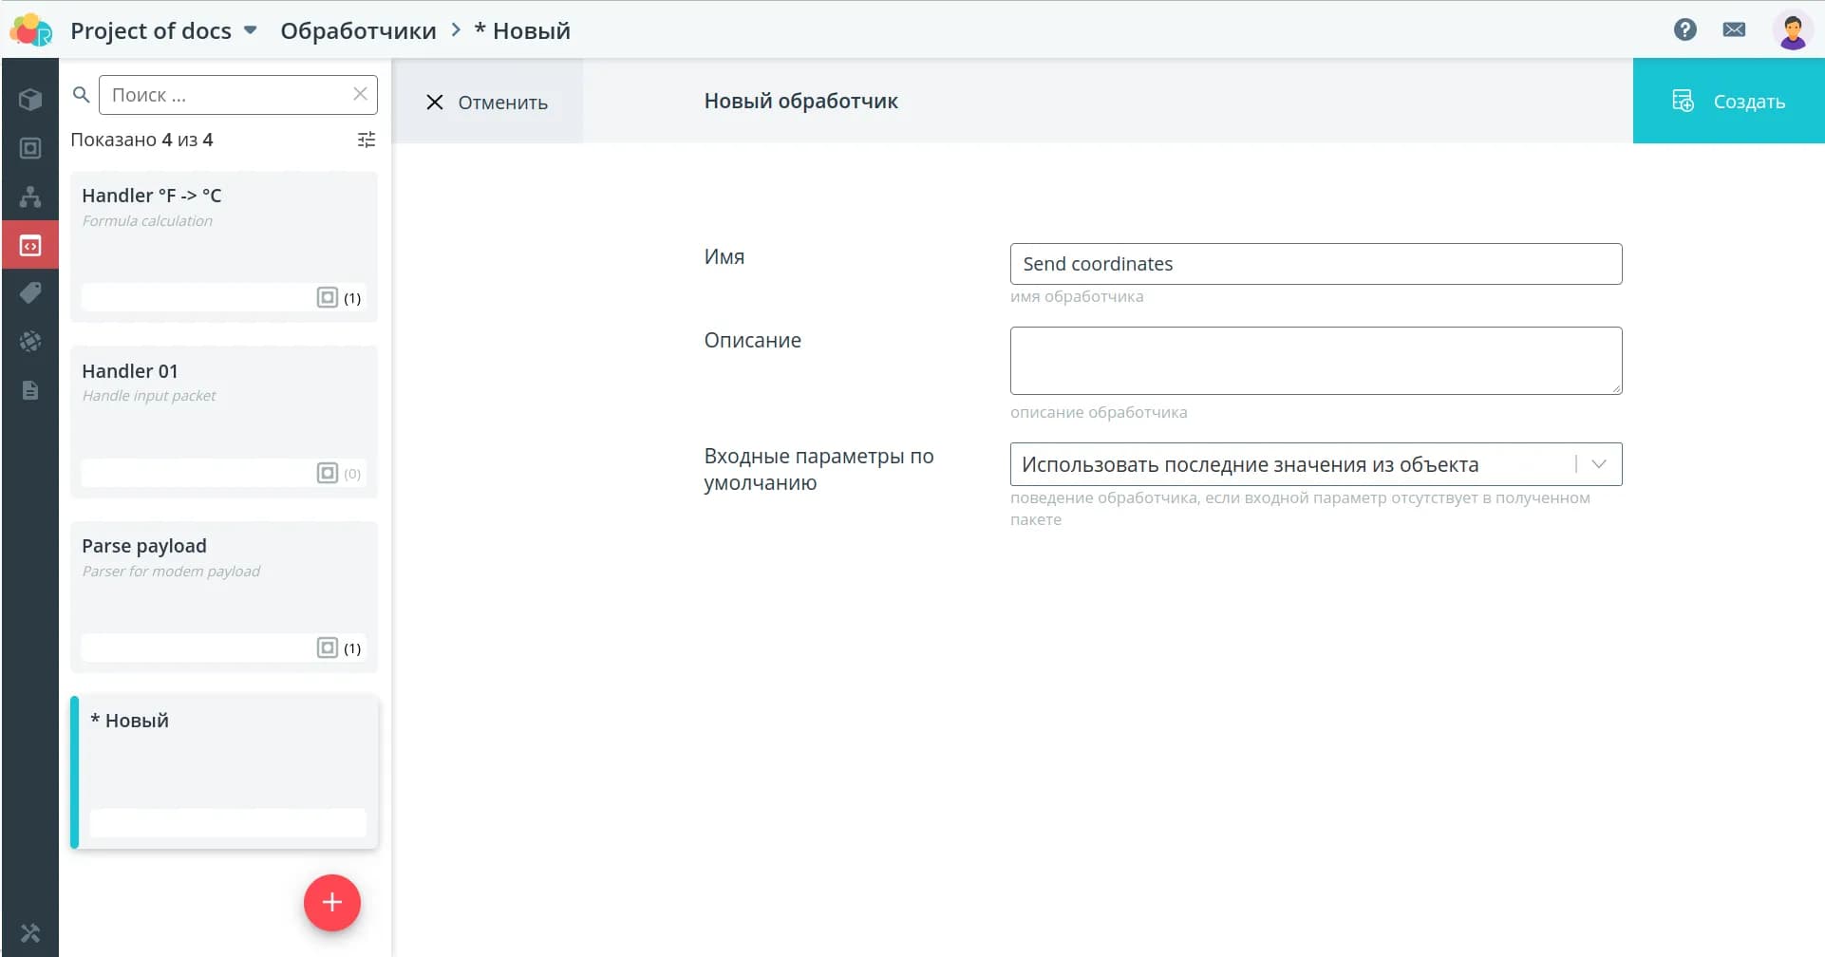
Task: Open the user avatar profile menu
Action: 1792,30
